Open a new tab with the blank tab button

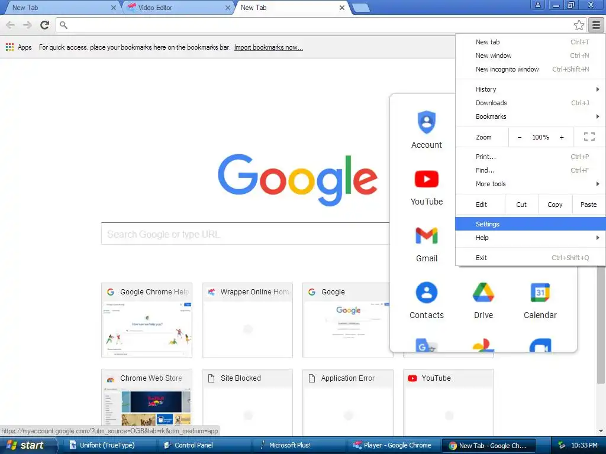pyautogui.click(x=361, y=8)
